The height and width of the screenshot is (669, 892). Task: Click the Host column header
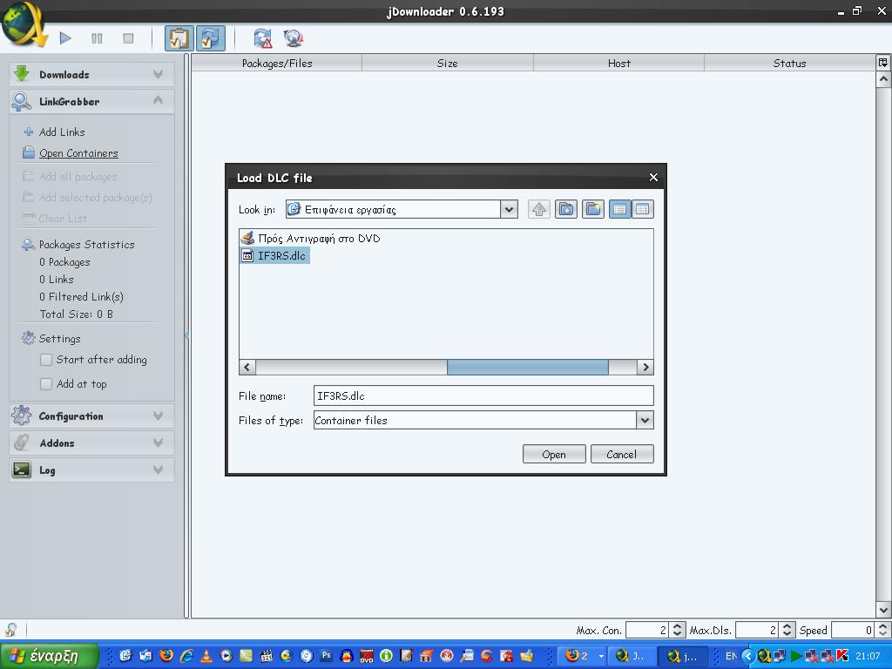[x=619, y=63]
